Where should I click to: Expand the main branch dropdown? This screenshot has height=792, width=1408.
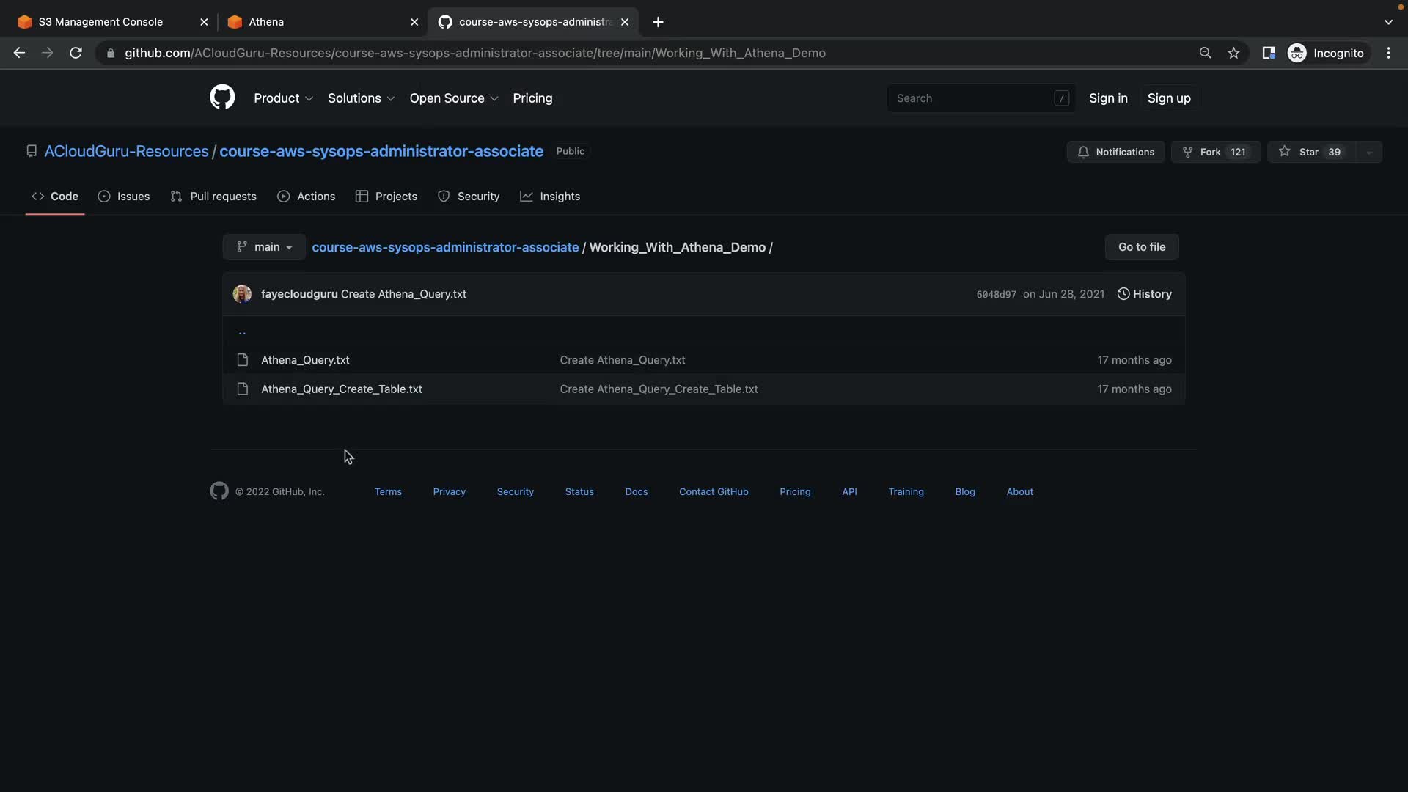[264, 247]
